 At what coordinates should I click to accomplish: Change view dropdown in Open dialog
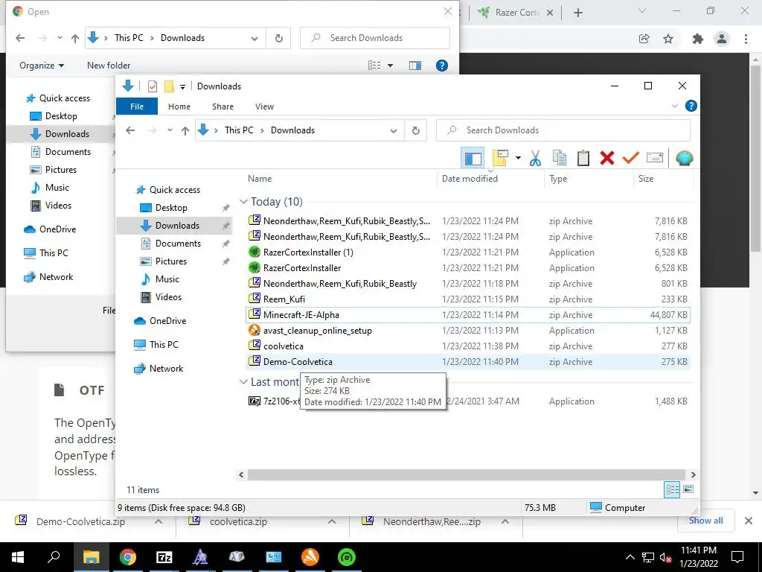[390, 66]
